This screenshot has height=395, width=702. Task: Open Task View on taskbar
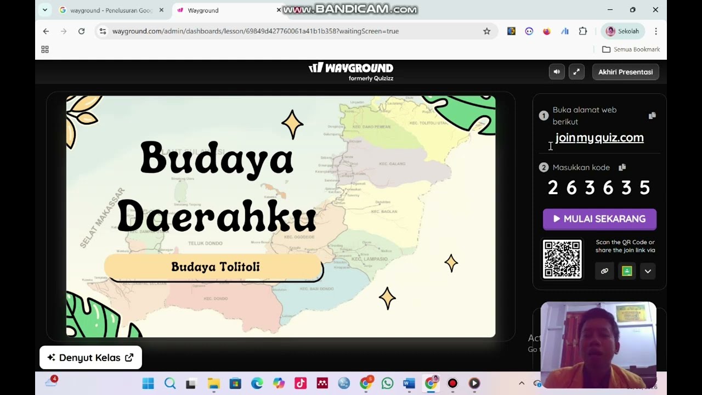[x=191, y=383]
